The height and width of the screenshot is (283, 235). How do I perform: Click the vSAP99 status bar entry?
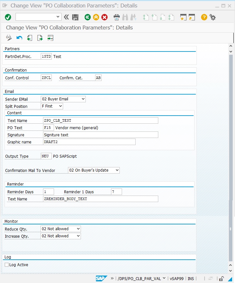(x=176, y=278)
